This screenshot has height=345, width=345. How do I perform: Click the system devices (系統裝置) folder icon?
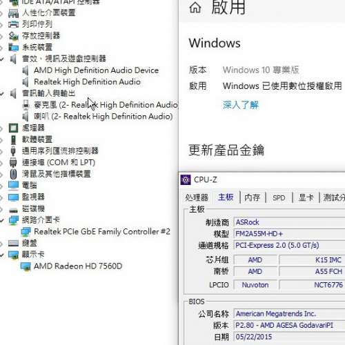click(13, 47)
